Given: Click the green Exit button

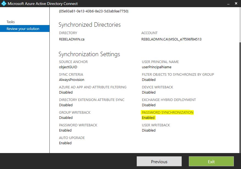Looking at the screenshot, I should click(x=211, y=162).
